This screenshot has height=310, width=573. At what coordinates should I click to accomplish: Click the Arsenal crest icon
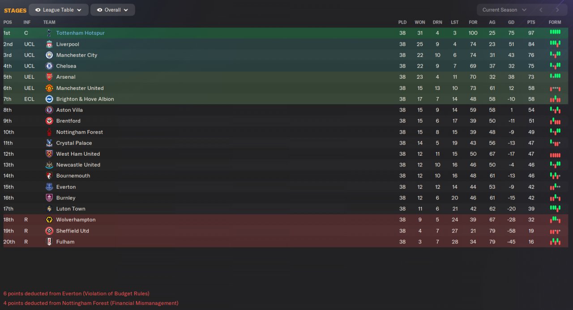tap(49, 77)
